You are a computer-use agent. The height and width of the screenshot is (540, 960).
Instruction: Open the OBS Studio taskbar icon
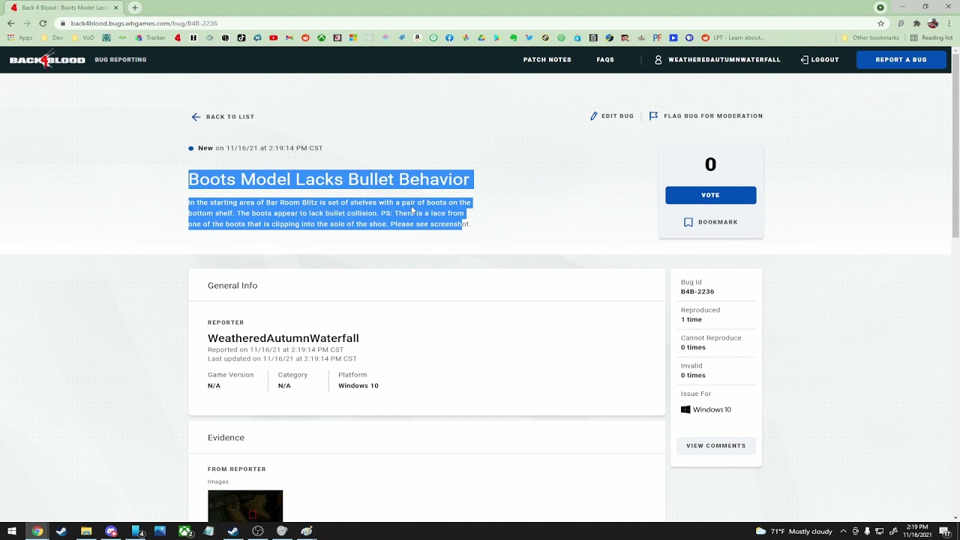click(257, 531)
